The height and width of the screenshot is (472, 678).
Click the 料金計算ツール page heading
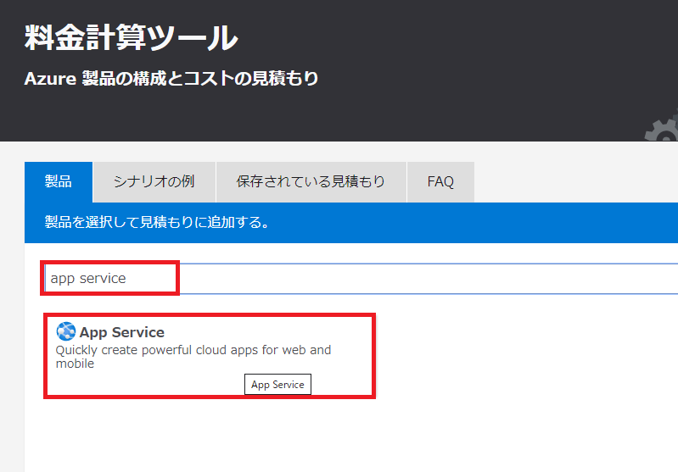131,37
